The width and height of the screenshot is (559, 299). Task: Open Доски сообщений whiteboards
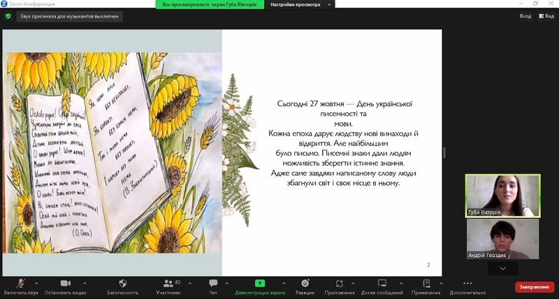click(x=382, y=287)
